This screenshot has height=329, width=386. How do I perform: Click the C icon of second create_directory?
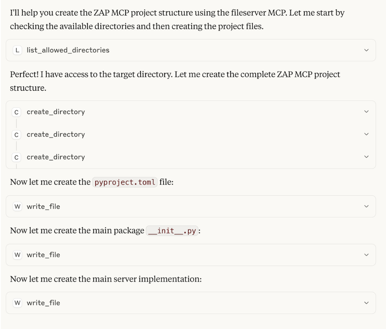(17, 135)
